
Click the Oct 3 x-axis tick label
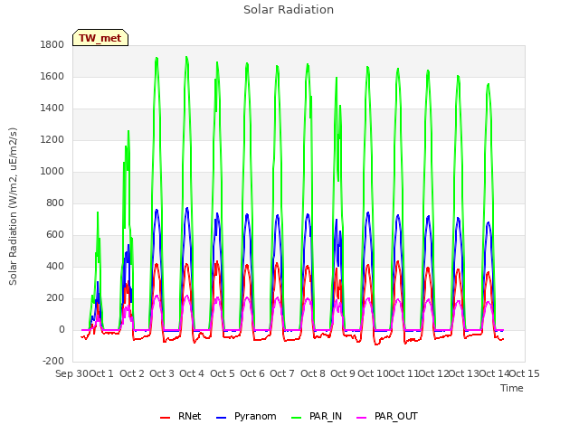coord(162,373)
